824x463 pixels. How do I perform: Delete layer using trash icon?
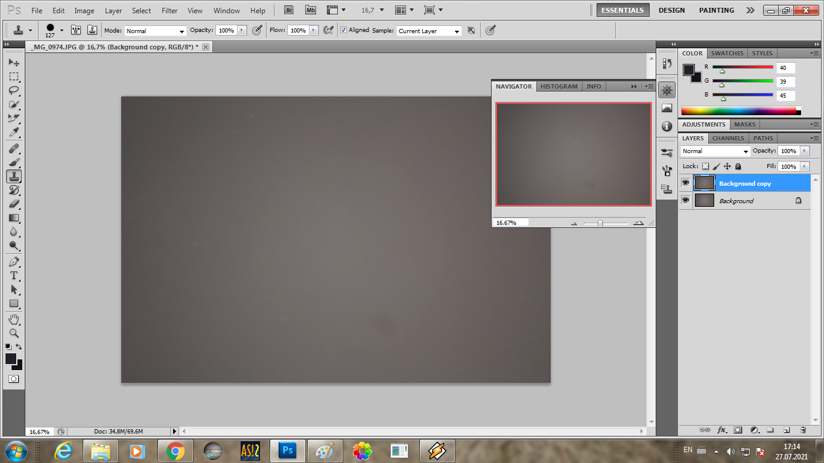pyautogui.click(x=803, y=430)
